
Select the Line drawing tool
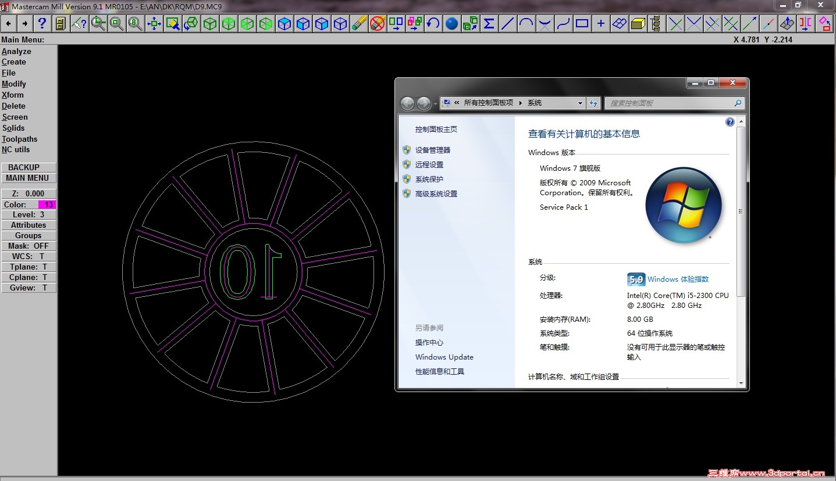point(508,24)
